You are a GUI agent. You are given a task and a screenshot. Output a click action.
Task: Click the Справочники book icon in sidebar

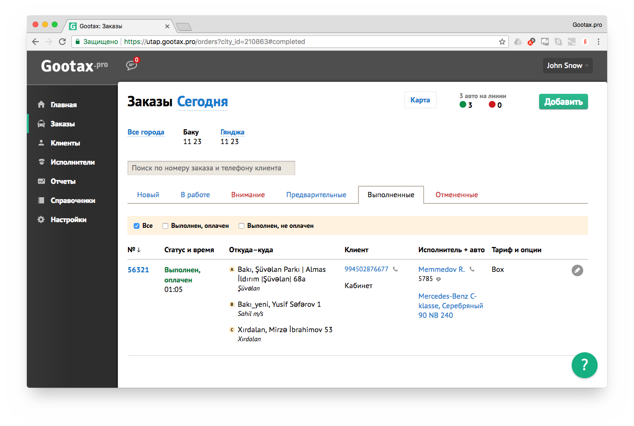pyautogui.click(x=41, y=201)
